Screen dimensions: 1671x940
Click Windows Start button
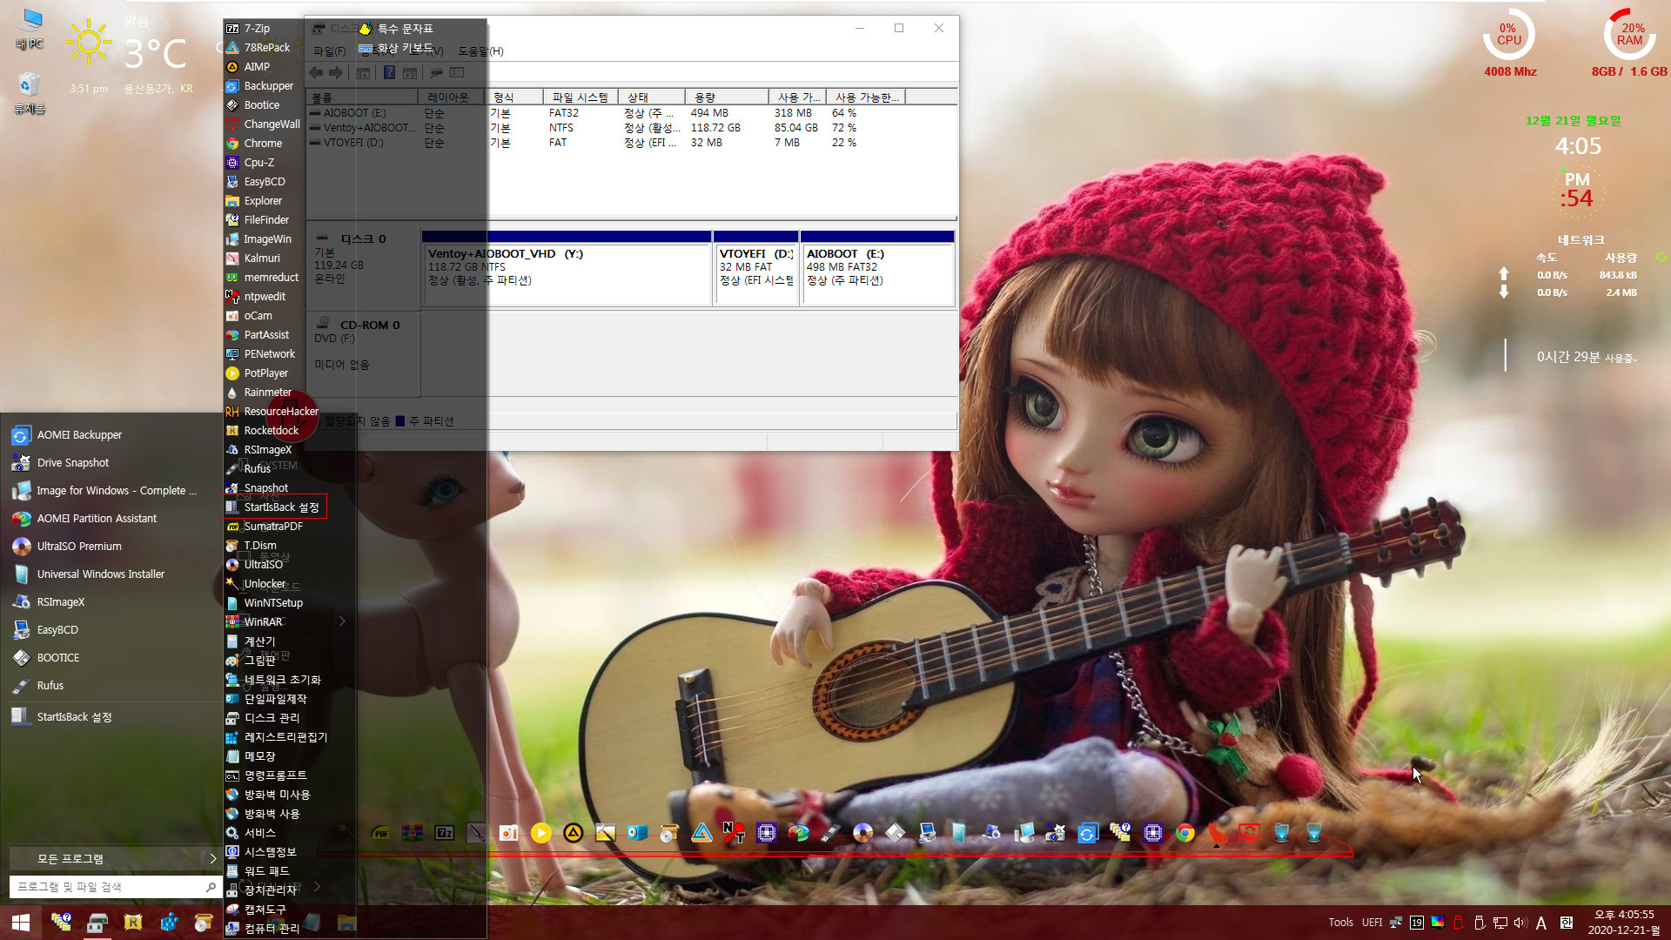point(21,922)
